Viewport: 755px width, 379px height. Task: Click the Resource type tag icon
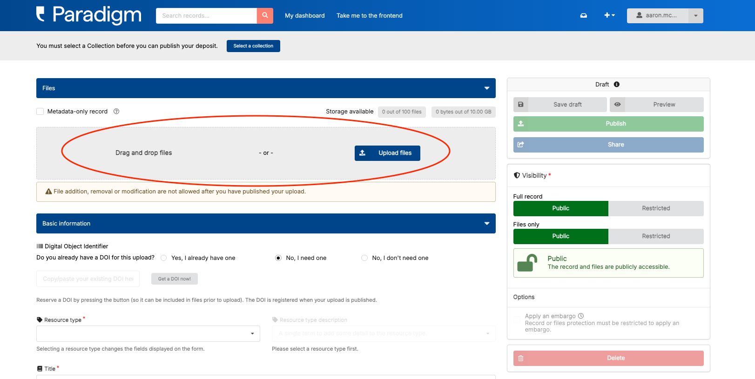point(40,320)
